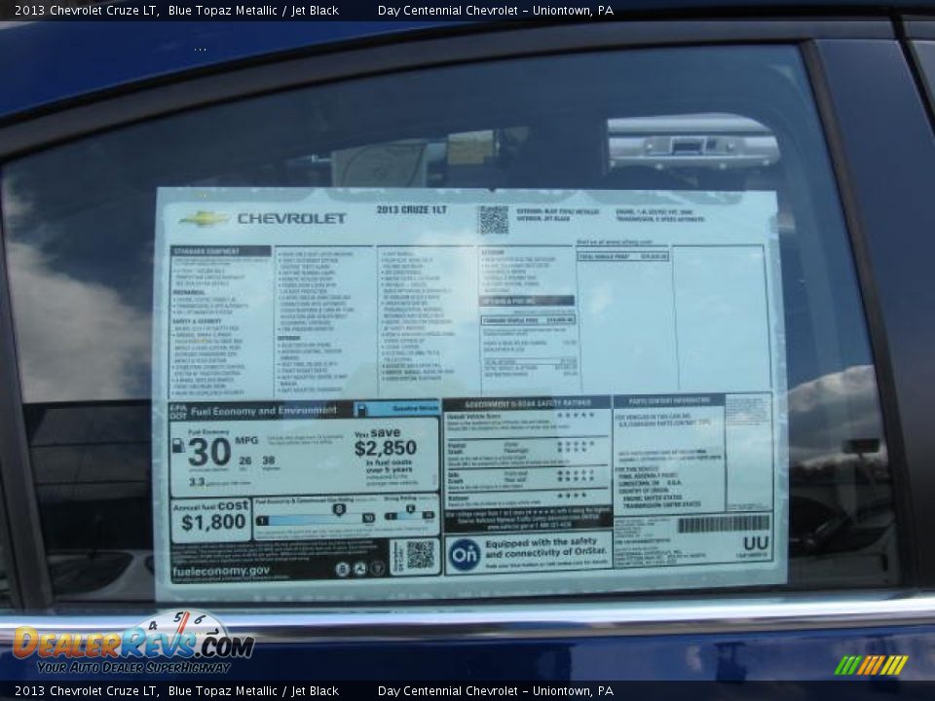Select 'Equipped with the safety and connectivity of OnStar' text
The image size is (935, 701).
pos(545,547)
